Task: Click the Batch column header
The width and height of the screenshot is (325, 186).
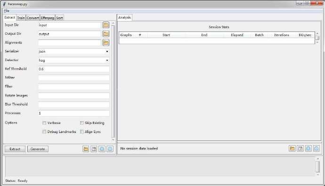Action: (x=260, y=35)
